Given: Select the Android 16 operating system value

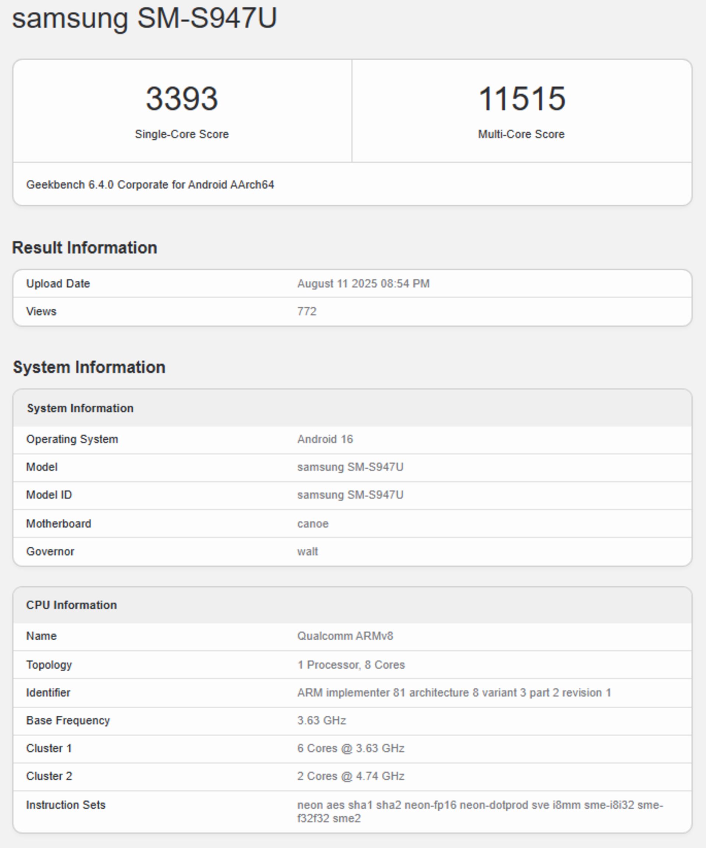Looking at the screenshot, I should click(325, 439).
